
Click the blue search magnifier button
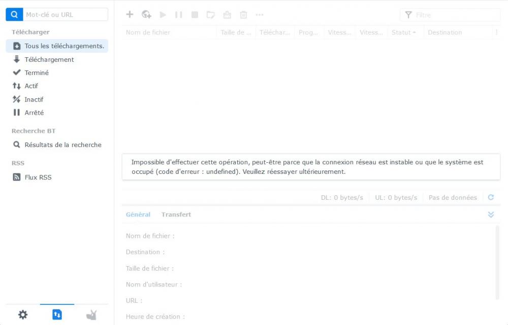(x=14, y=15)
